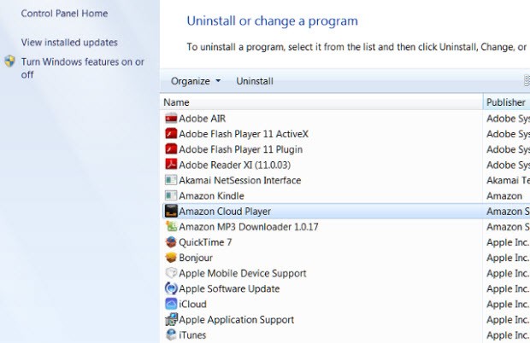
Task: Click Adobe publisher cell in Adobe AIR row
Action: (x=508, y=119)
